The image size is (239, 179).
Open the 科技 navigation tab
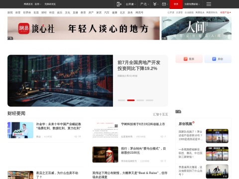tap(52, 12)
